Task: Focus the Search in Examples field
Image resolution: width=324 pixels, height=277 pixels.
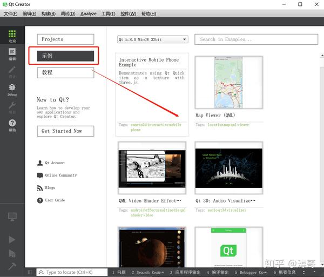Action: tap(256, 39)
